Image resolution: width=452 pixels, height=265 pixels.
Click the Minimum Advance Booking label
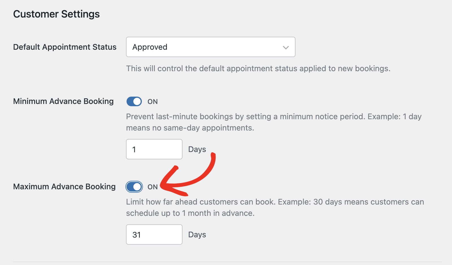coord(63,101)
